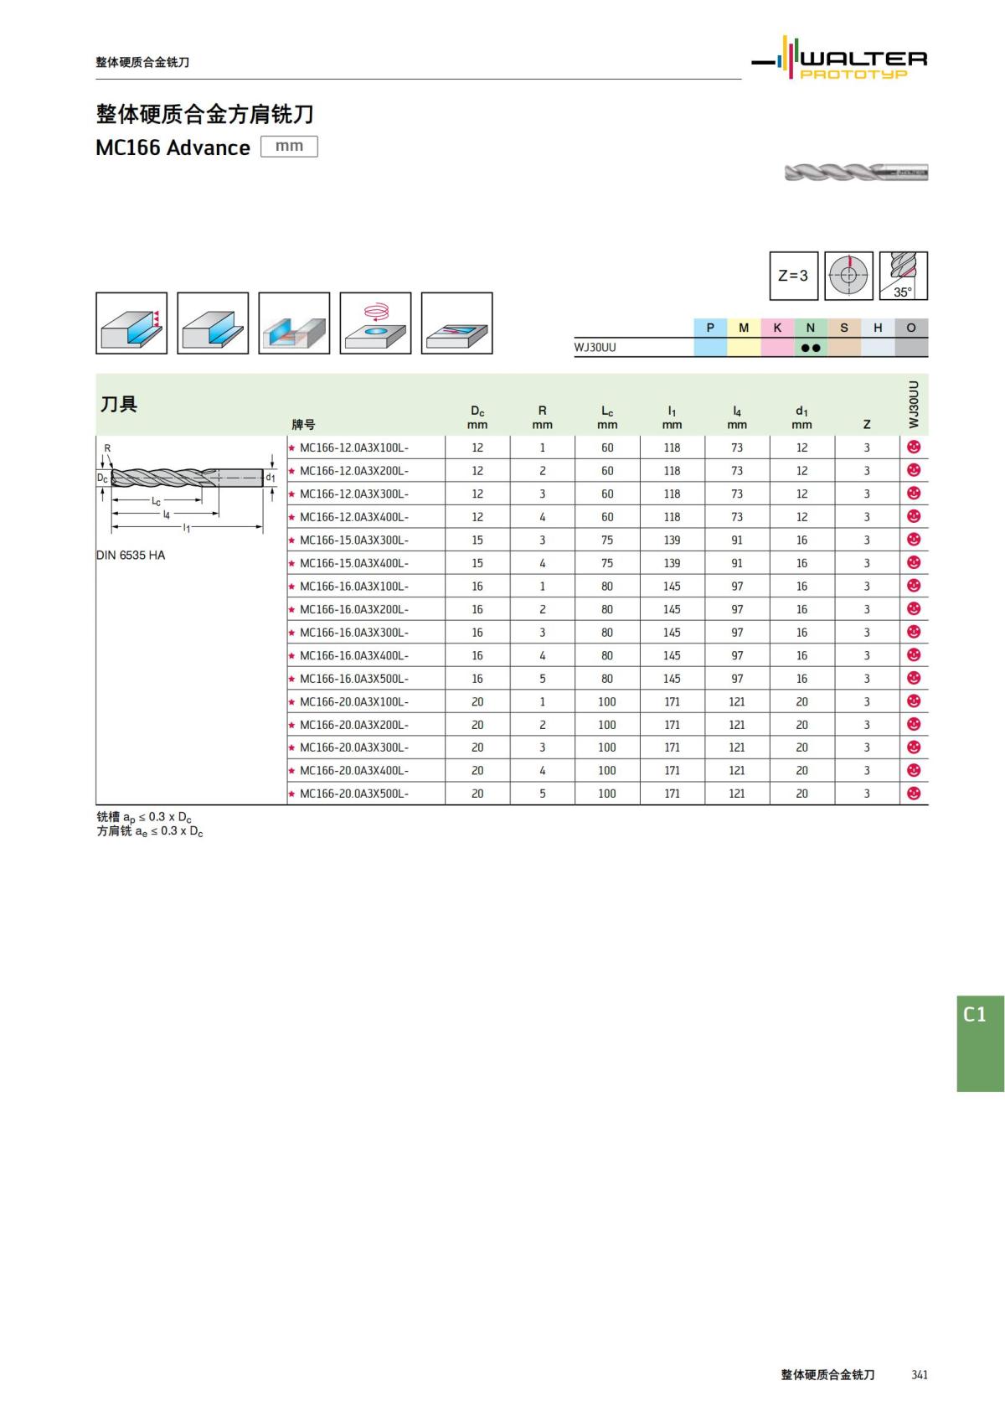
Task: Click page number 341
Action: click(920, 1374)
